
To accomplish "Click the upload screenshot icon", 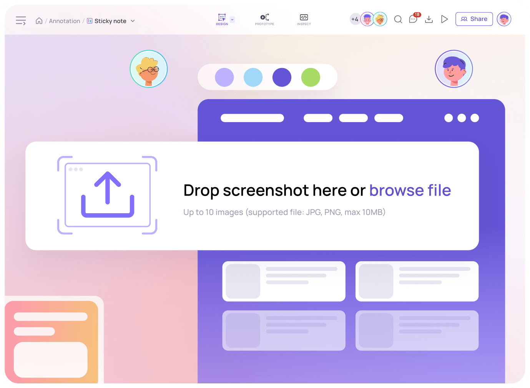I will pyautogui.click(x=107, y=195).
